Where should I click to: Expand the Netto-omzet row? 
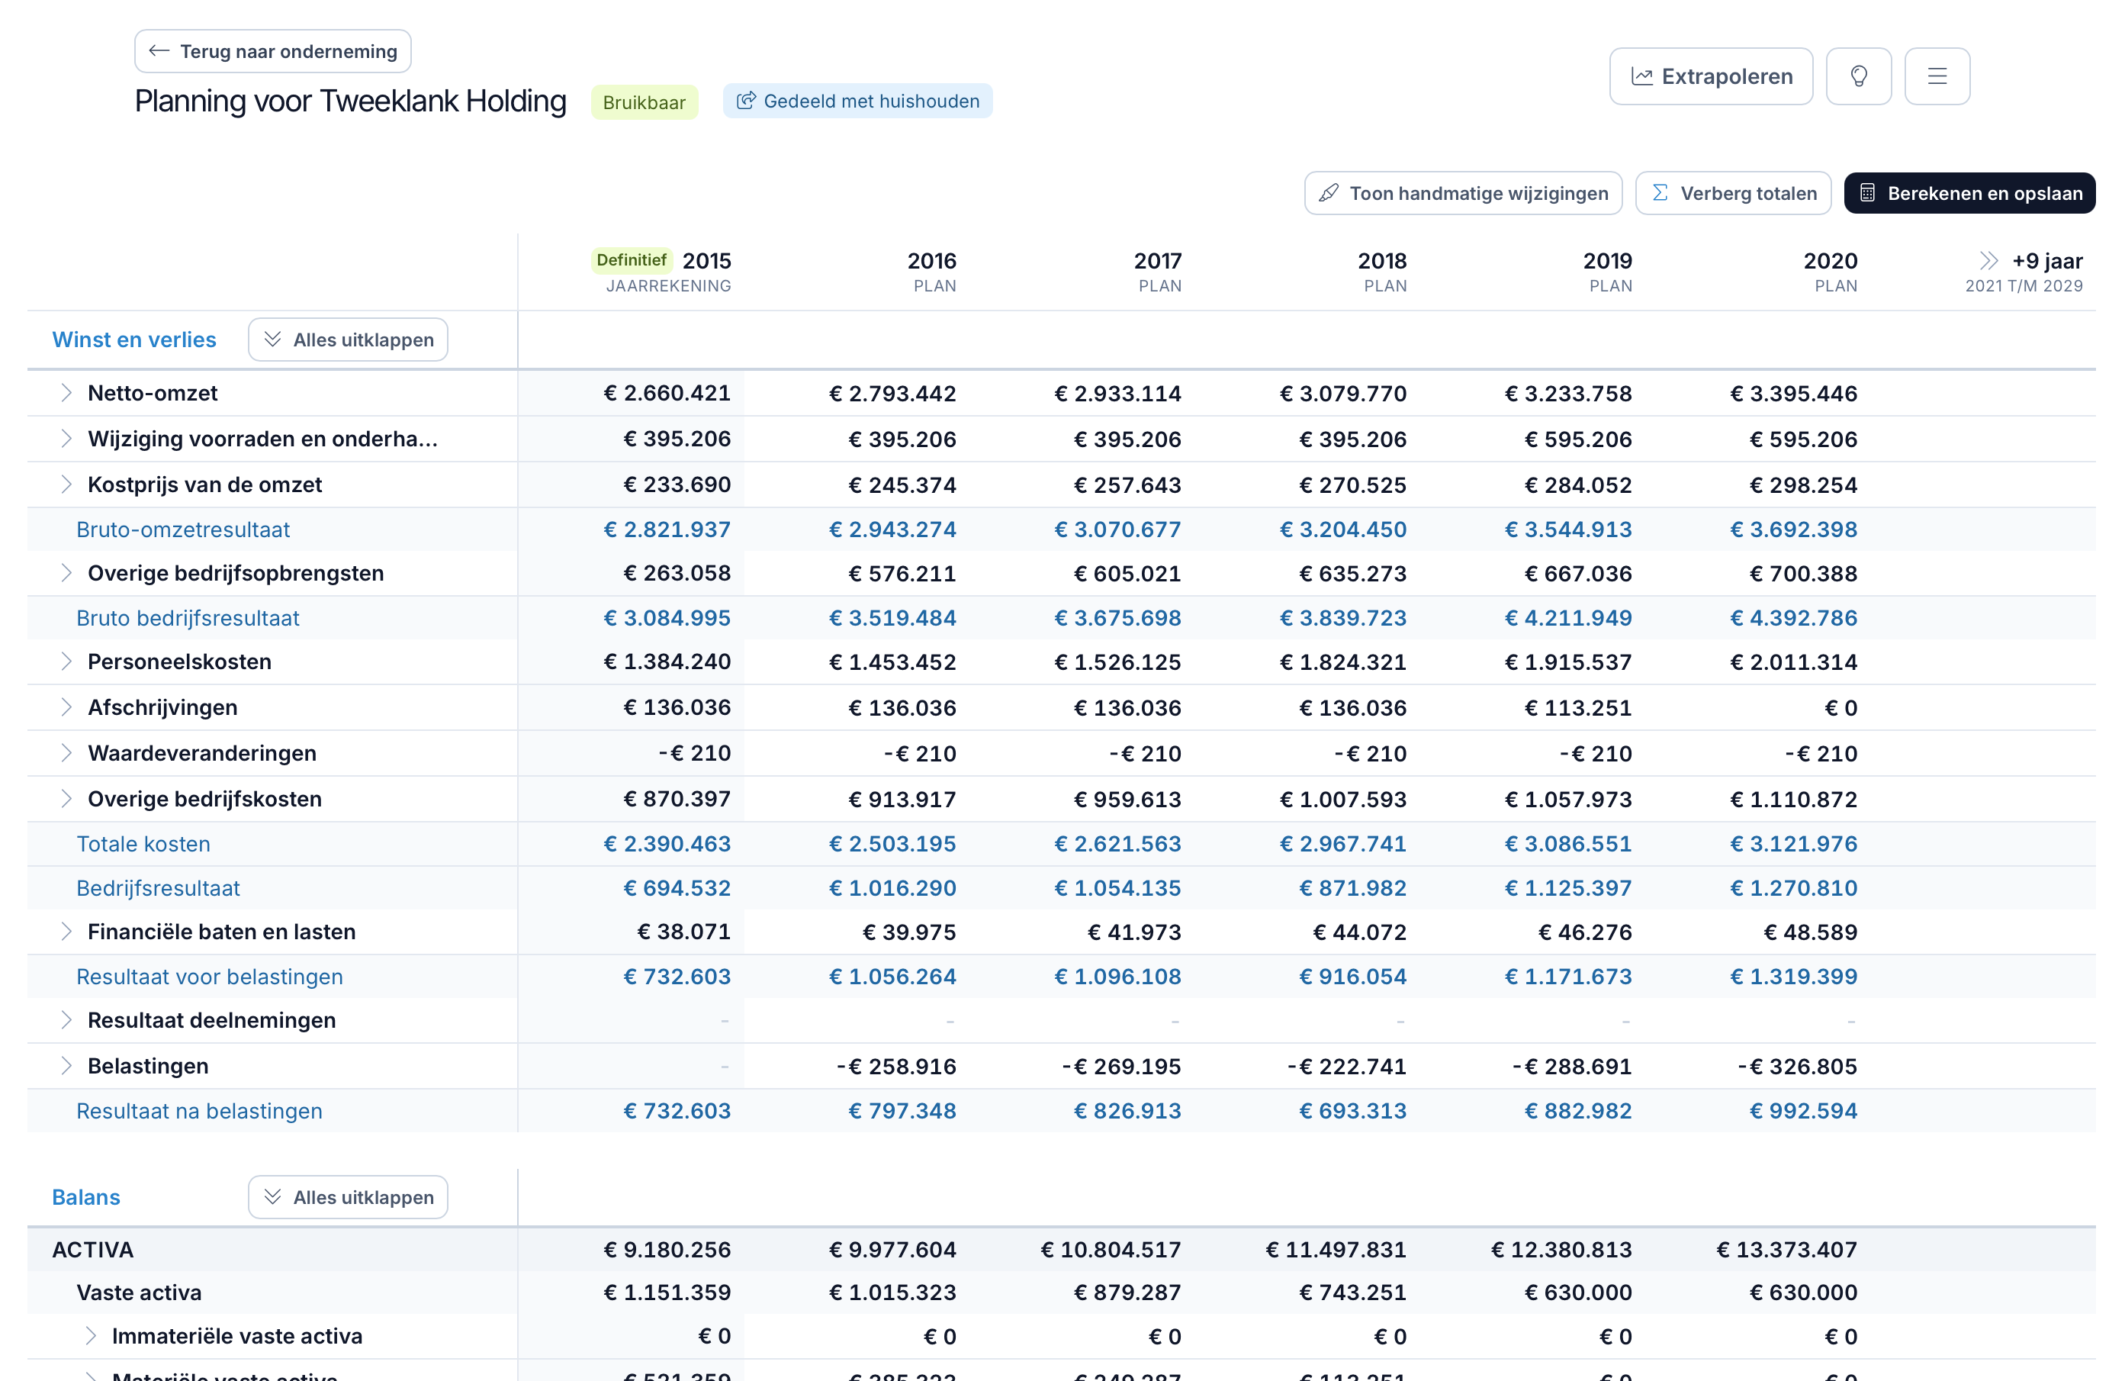[66, 393]
